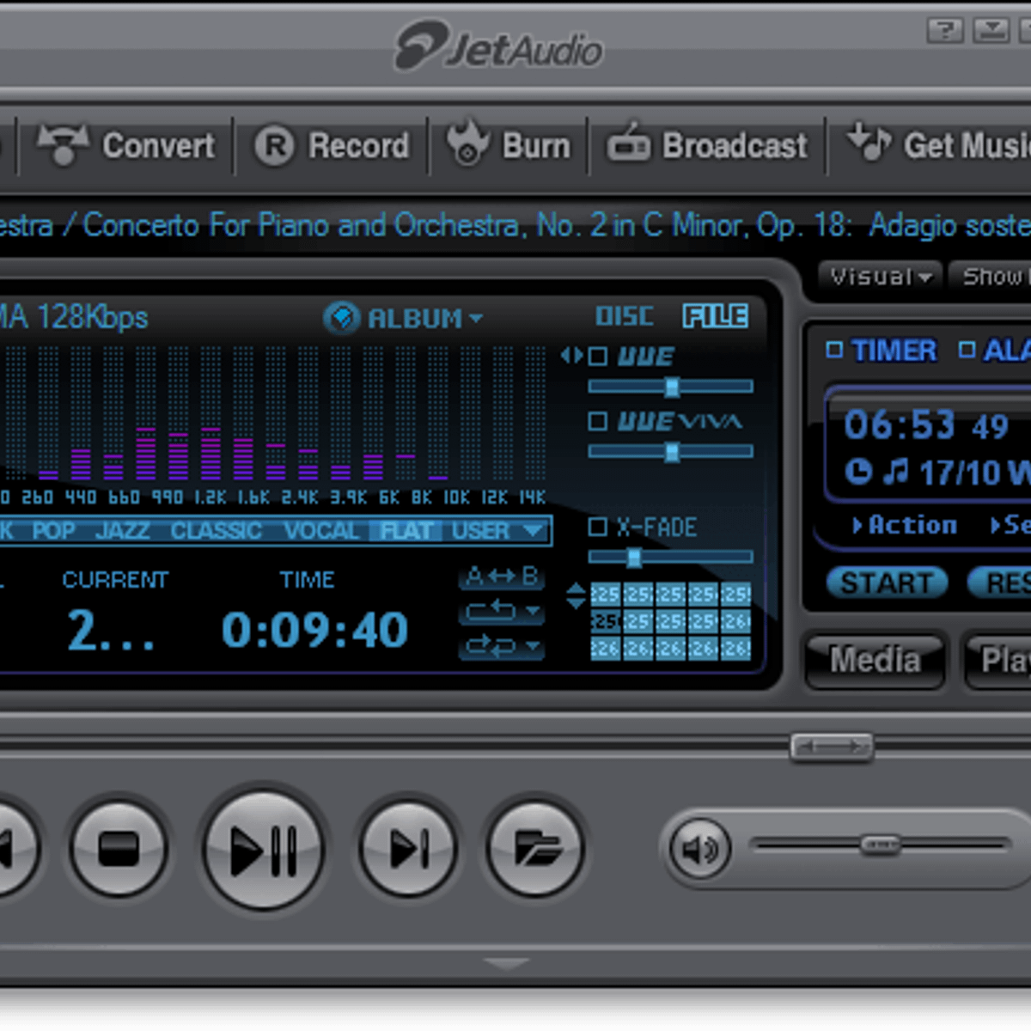The height and width of the screenshot is (1031, 1031).
Task: Select the VOCAL equalizer preset
Action: (321, 531)
